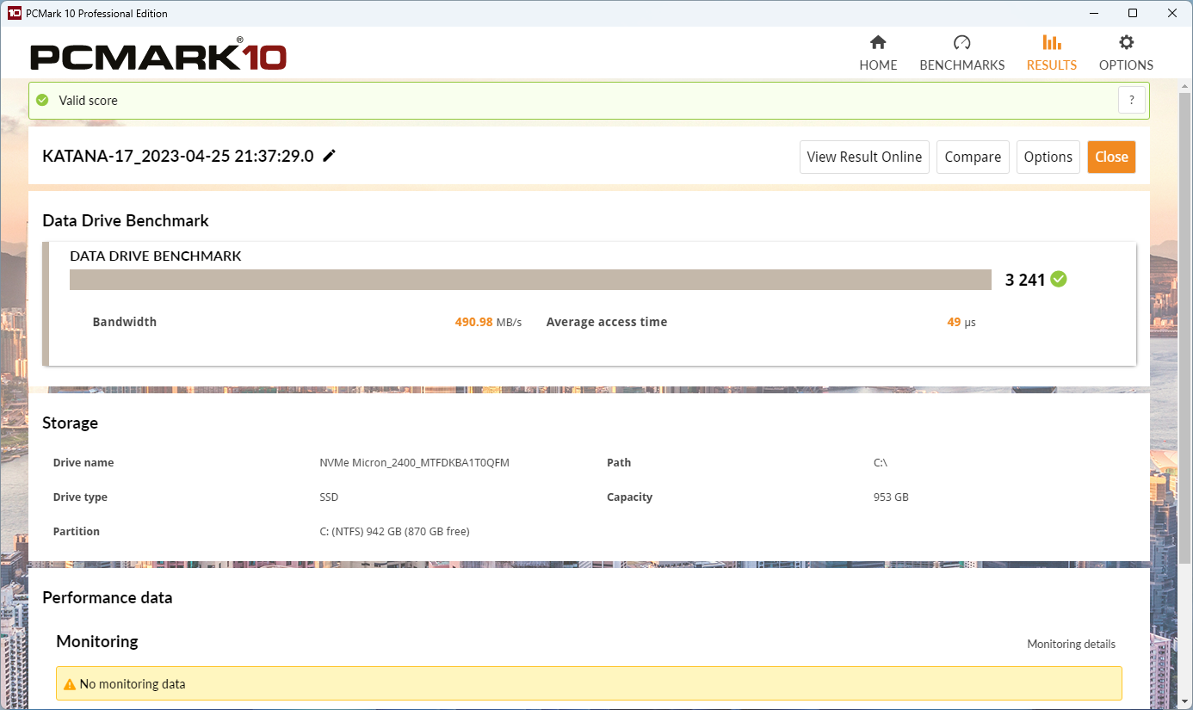Screen dimensions: 1193x710
Task: Open the result Options button
Action: [x=1048, y=157]
